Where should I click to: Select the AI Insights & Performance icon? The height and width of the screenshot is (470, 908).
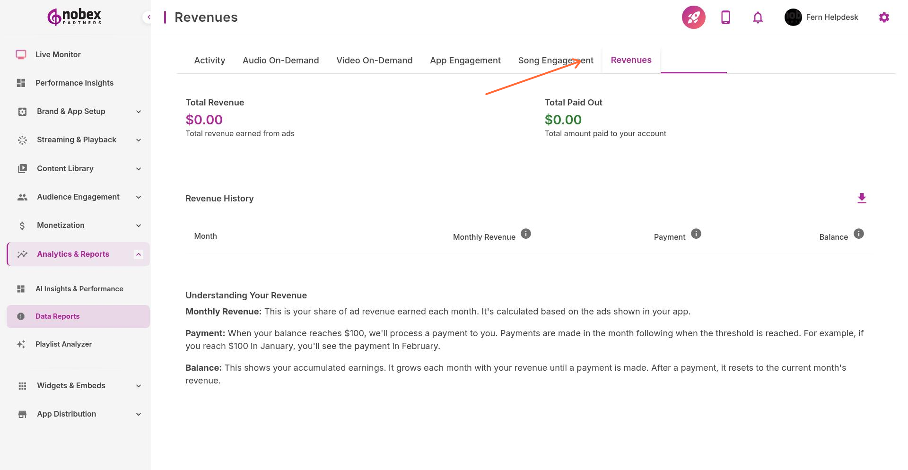21,288
